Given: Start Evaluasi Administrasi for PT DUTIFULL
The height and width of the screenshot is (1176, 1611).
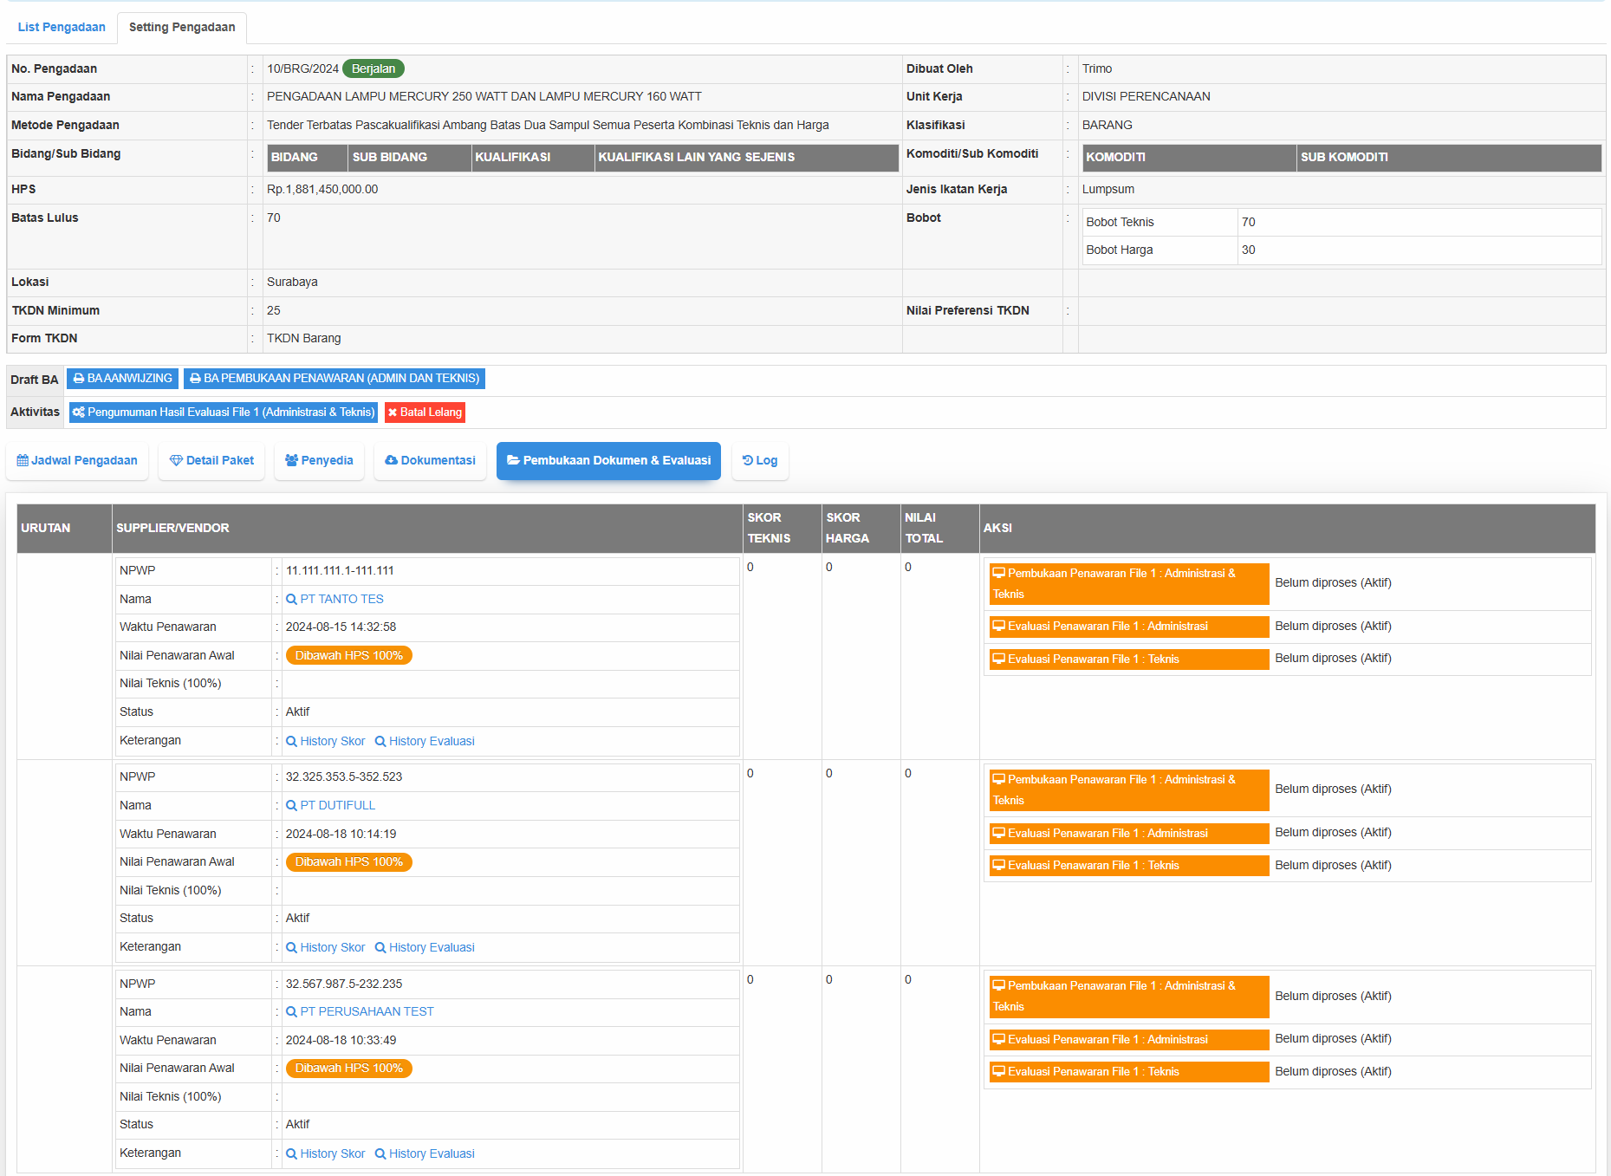Looking at the screenshot, I should click(x=1128, y=834).
